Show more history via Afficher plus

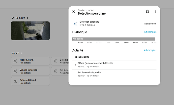[150, 32]
